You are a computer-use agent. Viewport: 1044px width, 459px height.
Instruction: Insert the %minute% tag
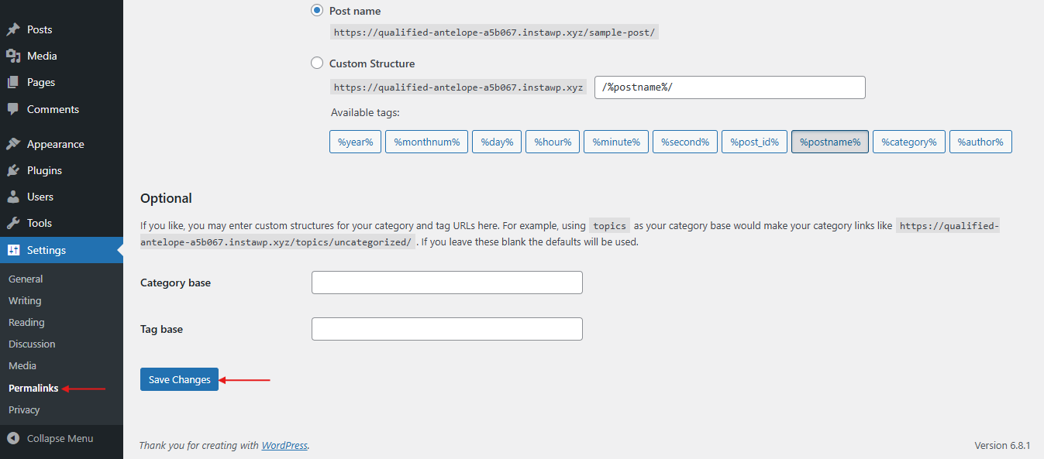[616, 142]
